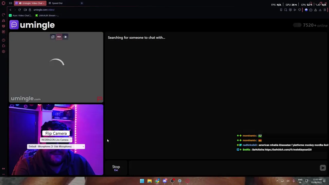Open the profile account icon
This screenshot has height=185, width=329.
pos(315,10)
